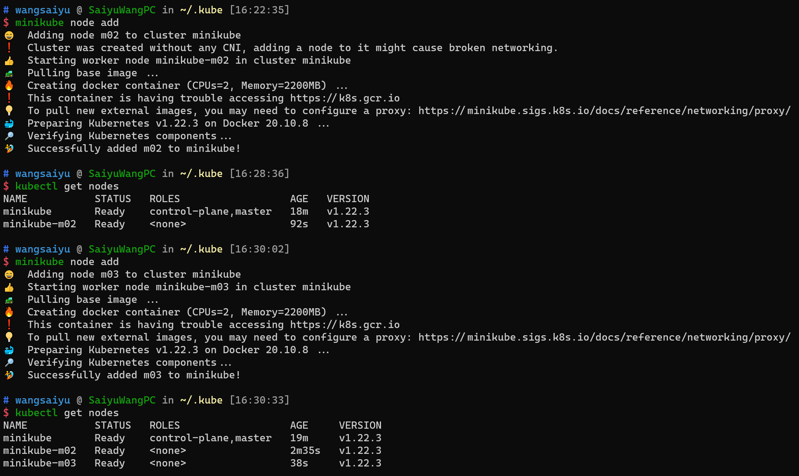
Task: Click the surfer emoji beside "Successfully added m02"
Action: 9,149
